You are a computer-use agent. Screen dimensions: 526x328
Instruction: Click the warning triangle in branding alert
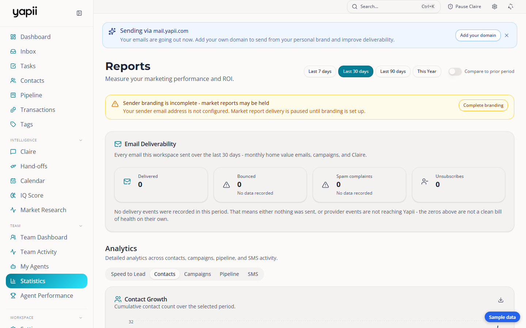[x=115, y=104]
